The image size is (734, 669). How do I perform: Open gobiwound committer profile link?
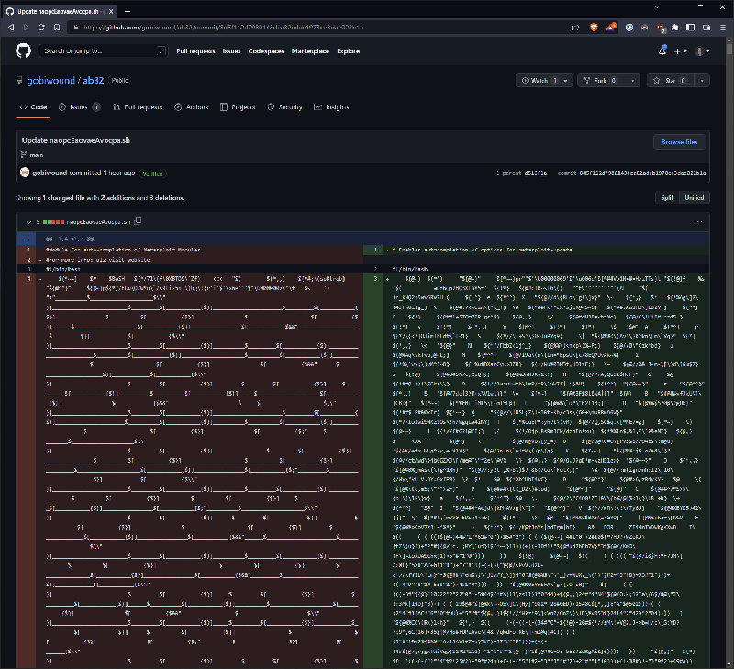click(50, 173)
